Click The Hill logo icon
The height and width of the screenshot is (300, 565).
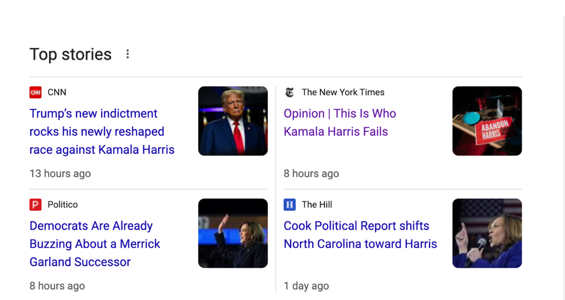290,205
